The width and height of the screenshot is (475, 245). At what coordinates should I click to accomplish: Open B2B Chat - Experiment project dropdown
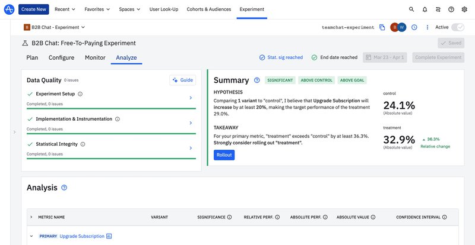pyautogui.click(x=55, y=27)
